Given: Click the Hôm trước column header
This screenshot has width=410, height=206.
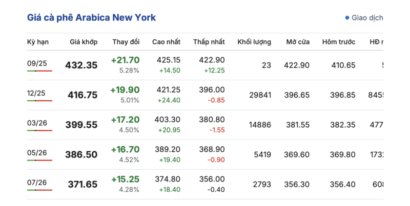Looking at the screenshot, I should click(339, 41).
